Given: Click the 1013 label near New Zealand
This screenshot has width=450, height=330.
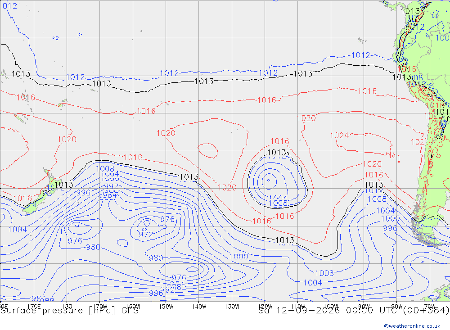Looking at the screenshot, I should (64, 185).
